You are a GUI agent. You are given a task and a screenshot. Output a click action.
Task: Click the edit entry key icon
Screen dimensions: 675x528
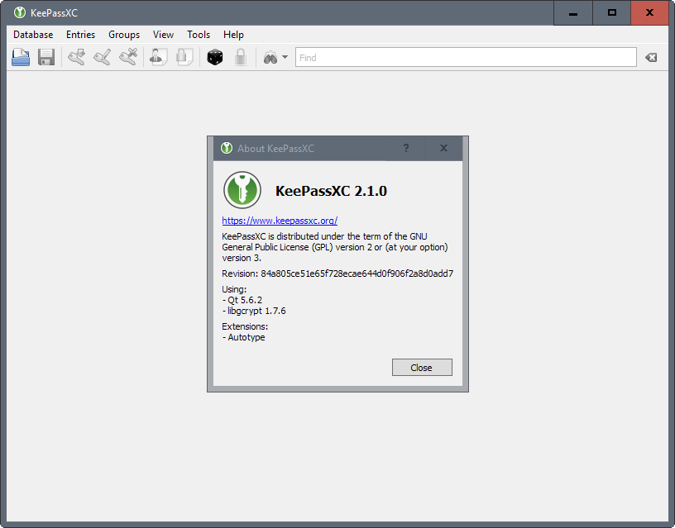103,57
